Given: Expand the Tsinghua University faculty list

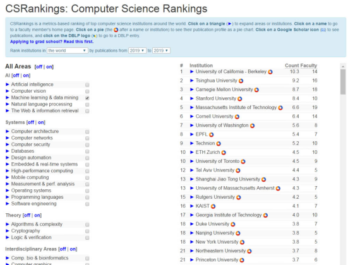Looking at the screenshot, I should point(192,81).
